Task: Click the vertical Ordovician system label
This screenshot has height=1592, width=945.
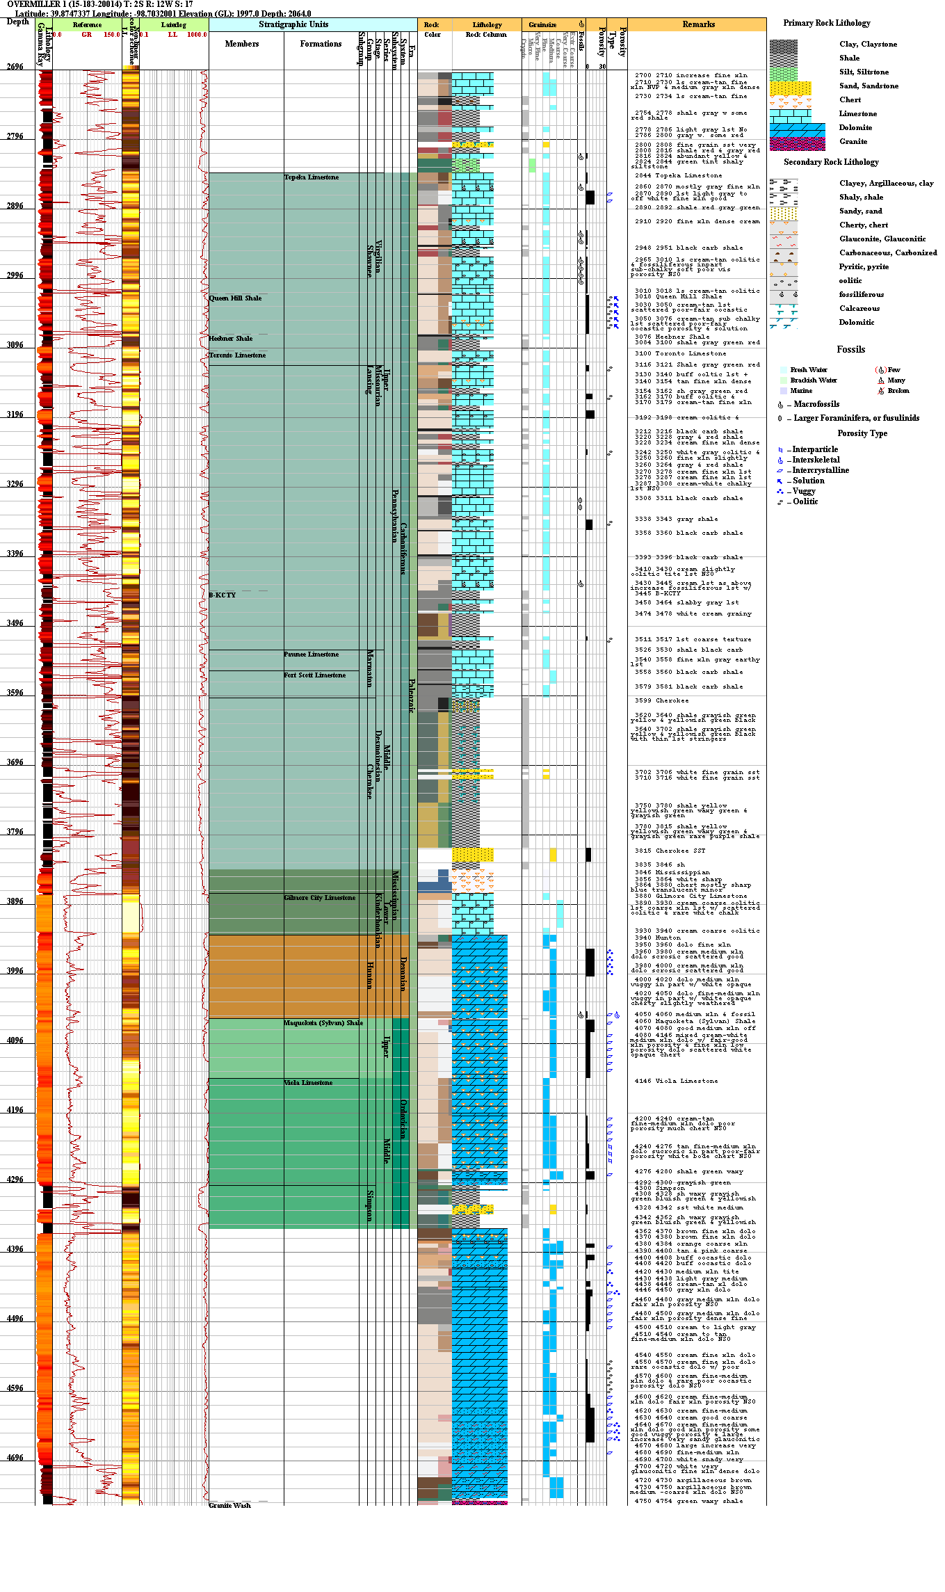Action: 403,1118
